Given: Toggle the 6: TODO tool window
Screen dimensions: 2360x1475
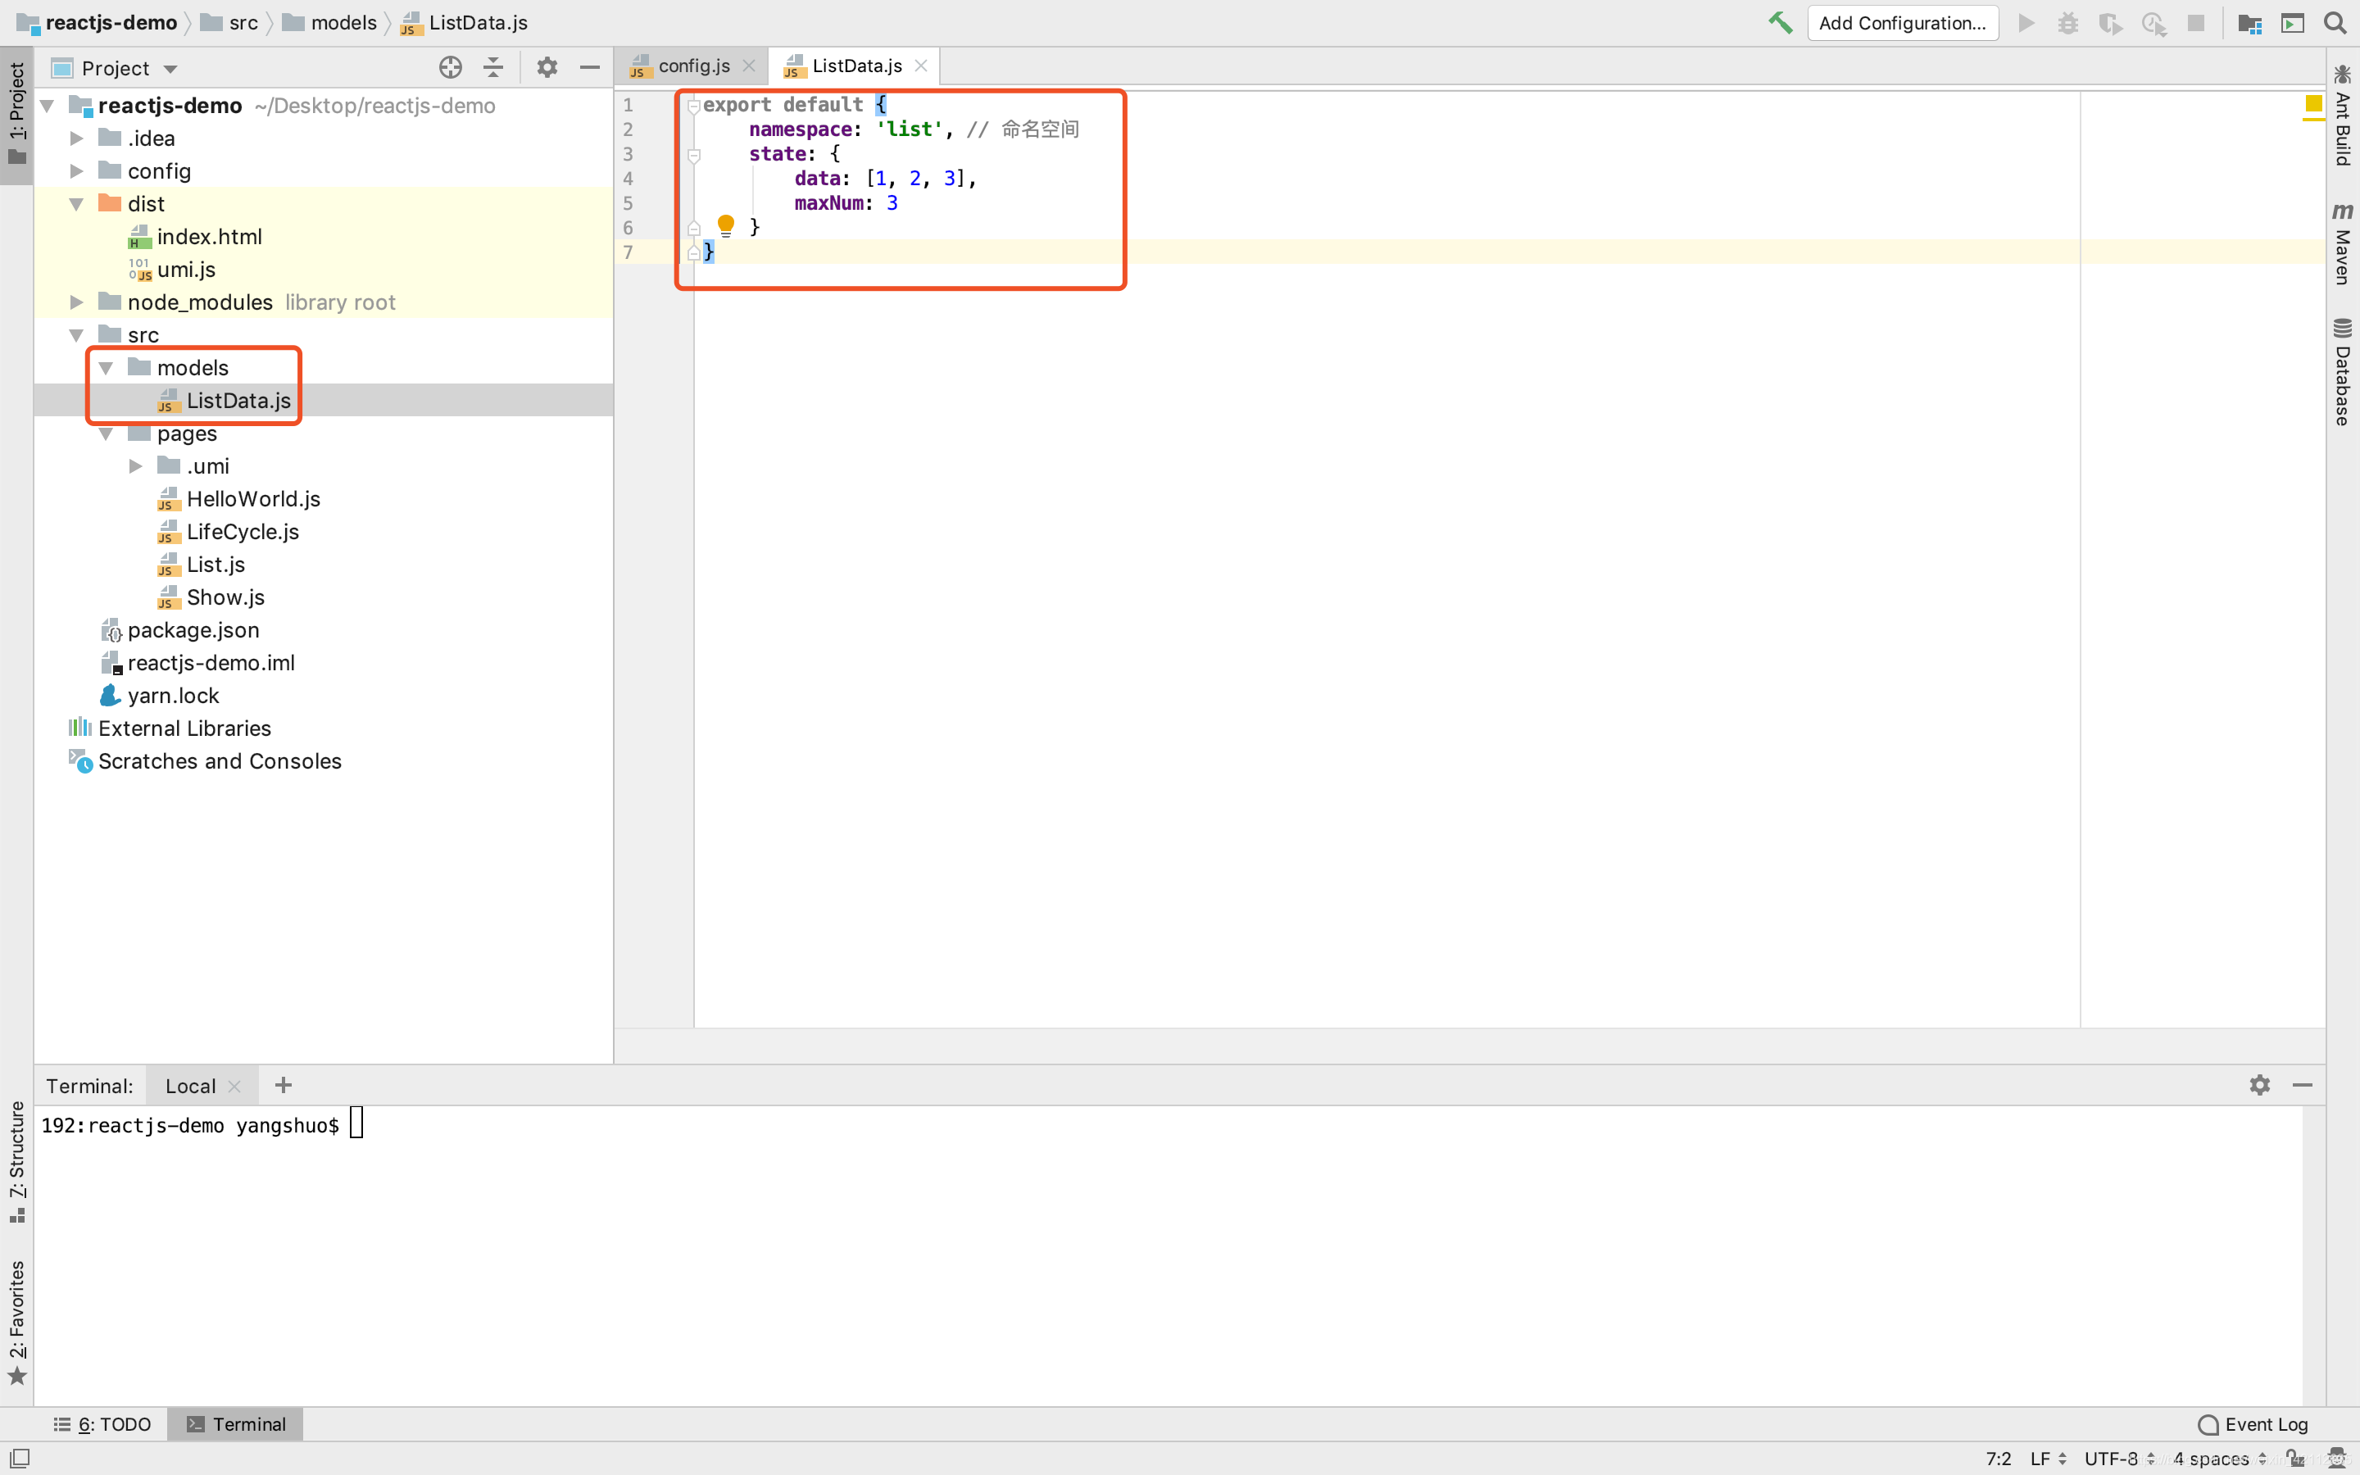Looking at the screenshot, I should [x=102, y=1424].
